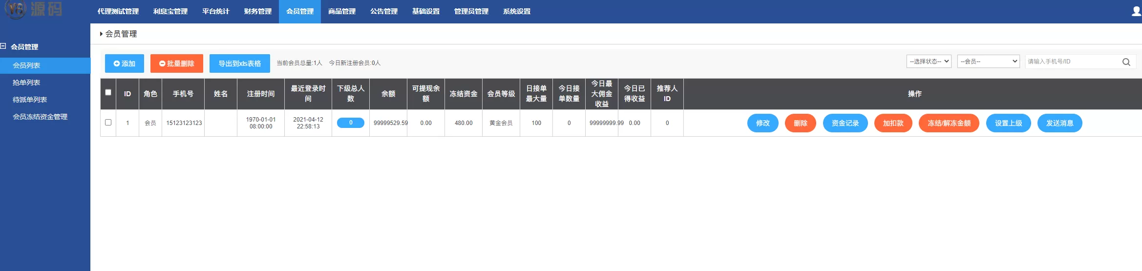This screenshot has height=271, width=1142.
Task: Click the source code logo in header
Action: coord(34,9)
